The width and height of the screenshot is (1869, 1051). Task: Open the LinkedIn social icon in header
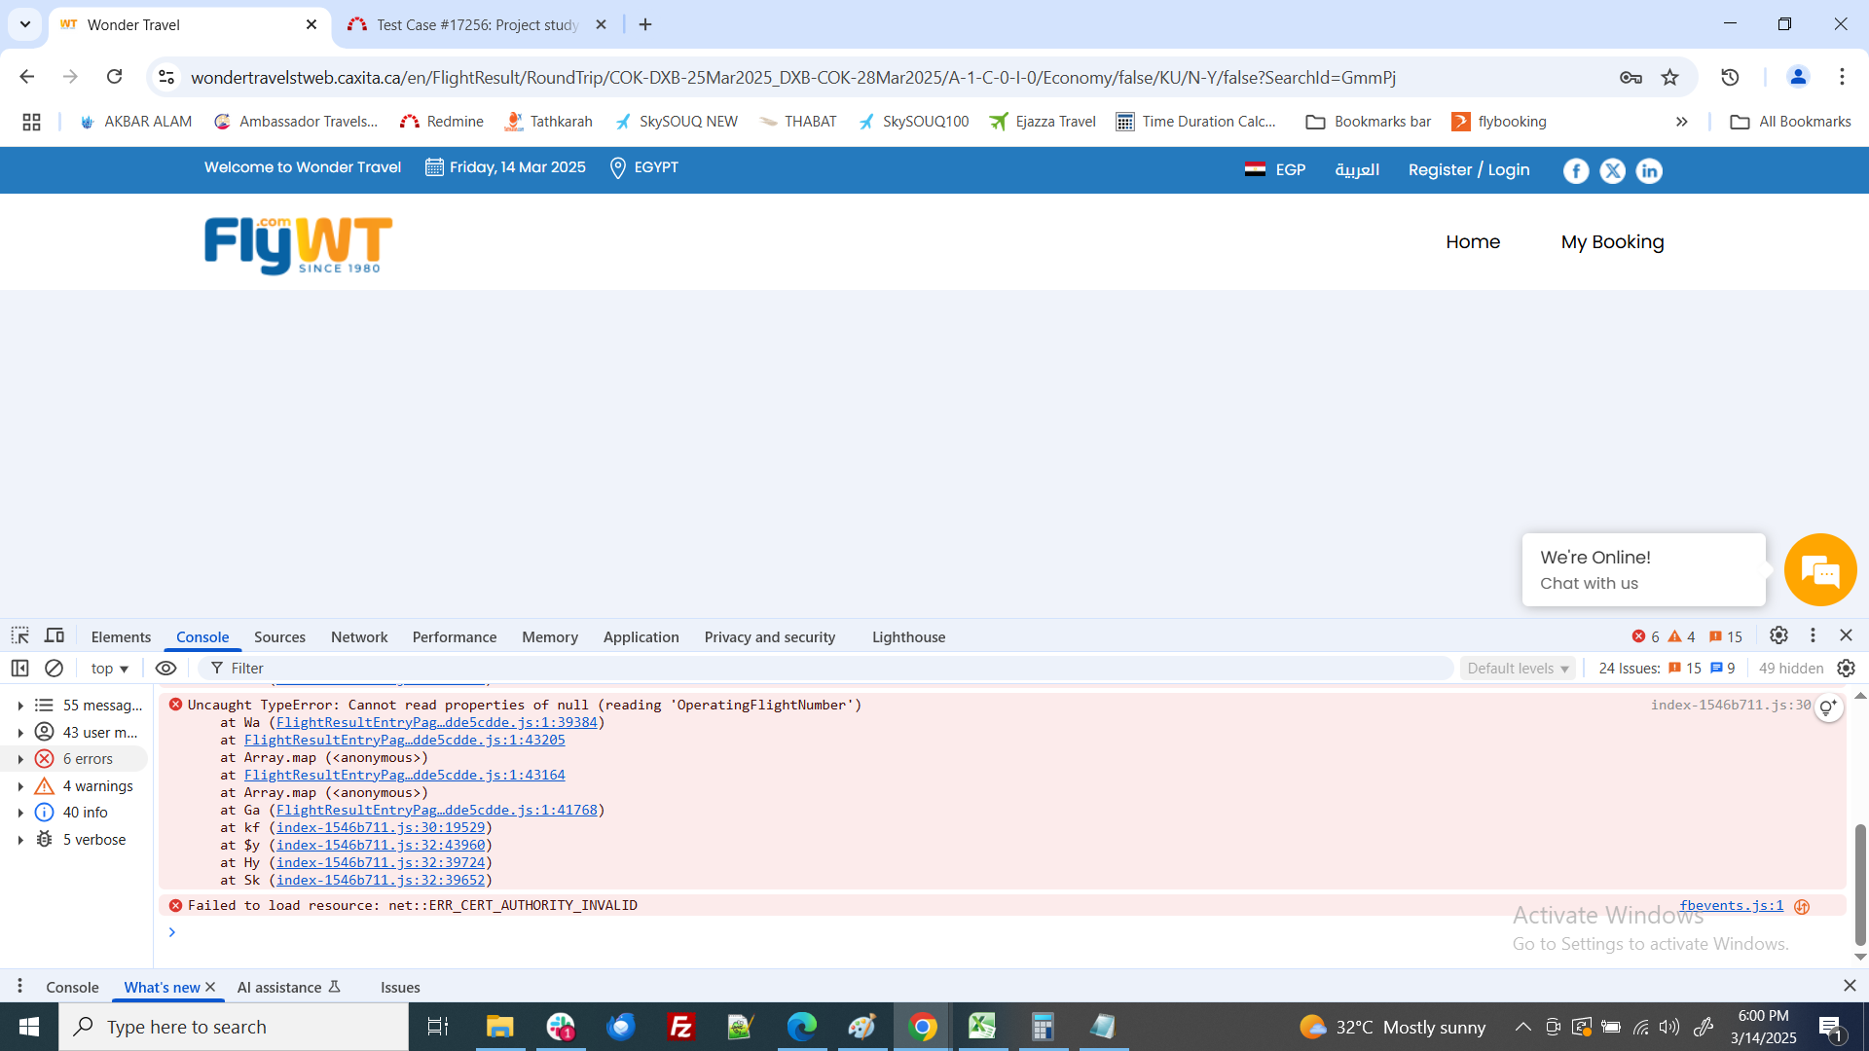click(x=1649, y=170)
